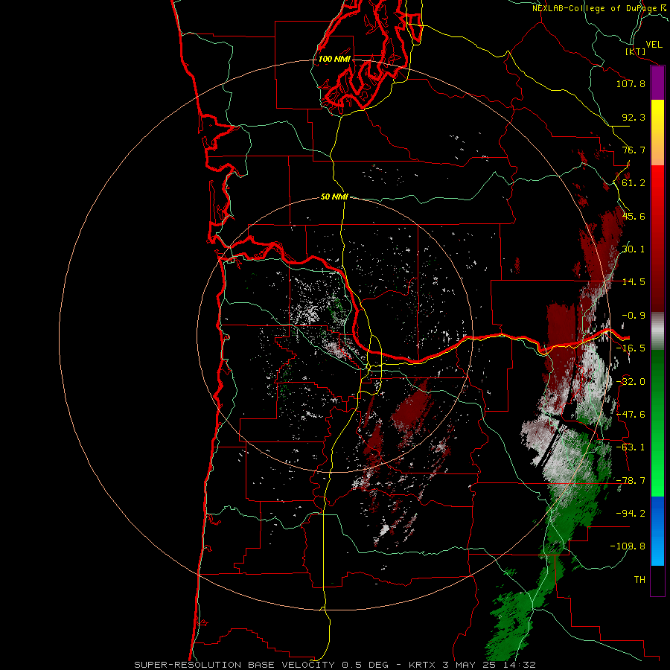The width and height of the screenshot is (670, 670).
Task: Click the blue segment of color bar
Action: (x=657, y=531)
